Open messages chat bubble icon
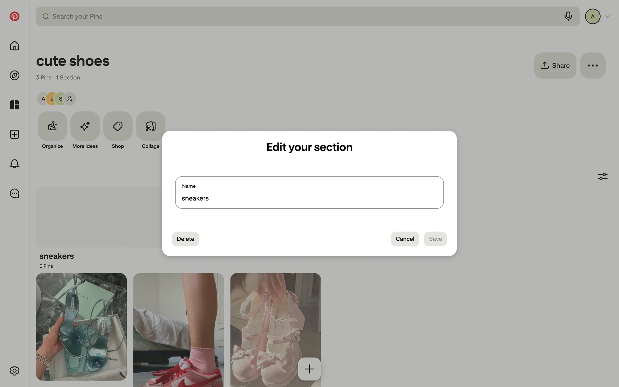This screenshot has height=387, width=619. pyautogui.click(x=15, y=193)
